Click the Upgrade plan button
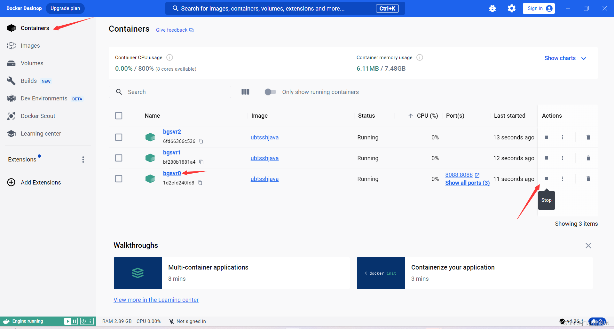Viewport: 614px width, 329px height. (x=65, y=8)
